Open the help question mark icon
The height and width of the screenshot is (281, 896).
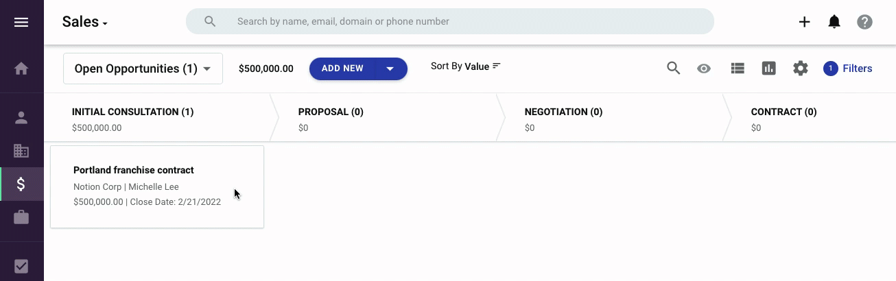pyautogui.click(x=864, y=22)
